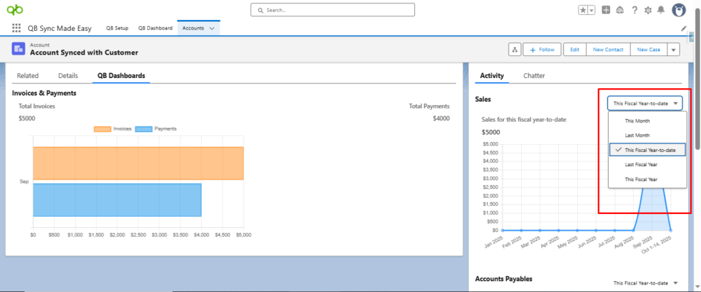Open the Notifications bell icon
The width and height of the screenshot is (701, 292).
pos(661,10)
